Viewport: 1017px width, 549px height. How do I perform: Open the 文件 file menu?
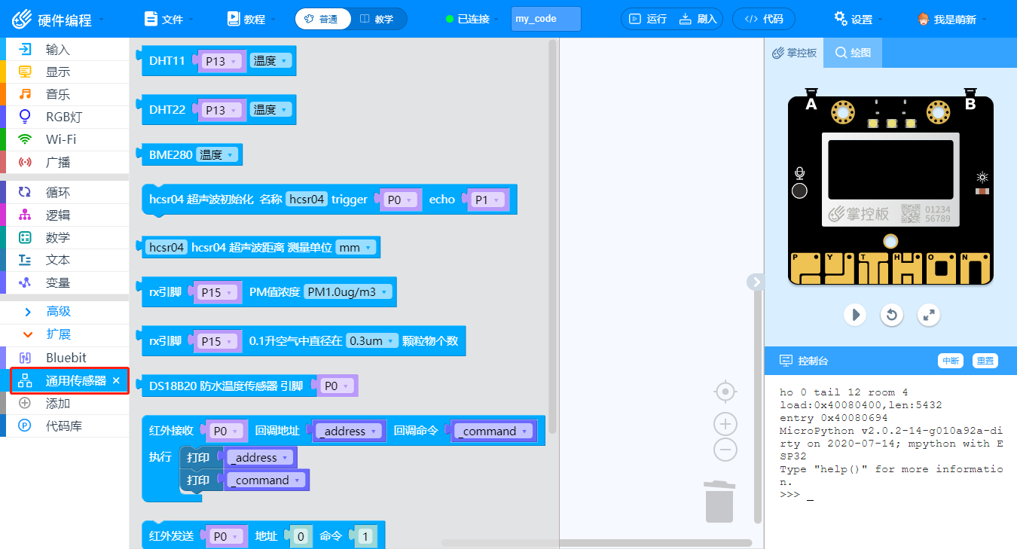(169, 19)
